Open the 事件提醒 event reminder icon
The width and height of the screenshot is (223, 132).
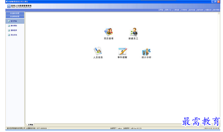(x=123, y=51)
